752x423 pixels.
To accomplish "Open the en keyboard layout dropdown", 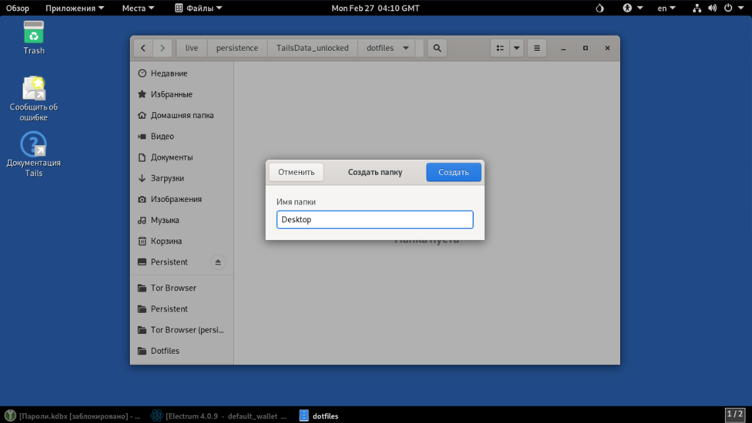I will coord(666,8).
